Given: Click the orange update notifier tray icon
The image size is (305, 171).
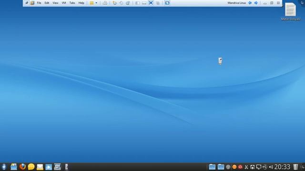Looking at the screenshot, I should [234, 167].
